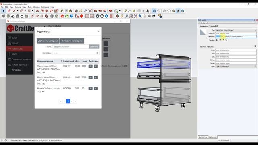Activate the Zoom Extents tool in top row
The width and height of the screenshot is (258, 145).
point(90,11)
